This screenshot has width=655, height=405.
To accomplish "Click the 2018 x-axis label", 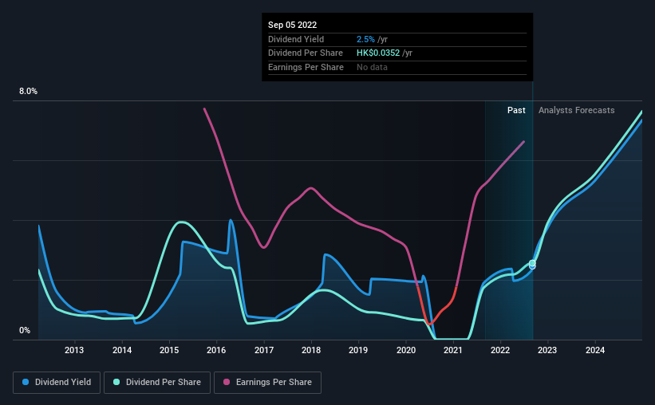I will [x=311, y=350].
